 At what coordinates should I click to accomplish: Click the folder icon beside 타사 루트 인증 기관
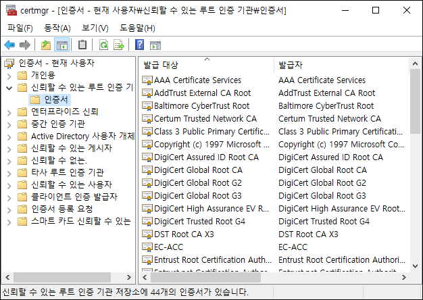[22, 172]
